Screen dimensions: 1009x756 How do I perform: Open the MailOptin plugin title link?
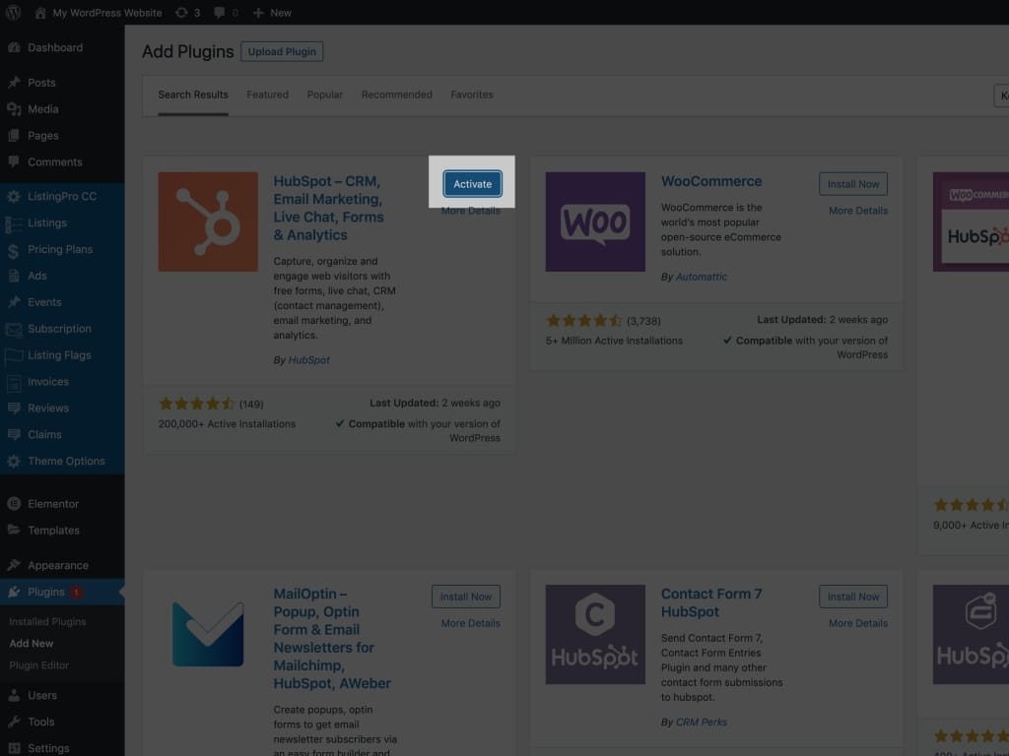click(332, 638)
